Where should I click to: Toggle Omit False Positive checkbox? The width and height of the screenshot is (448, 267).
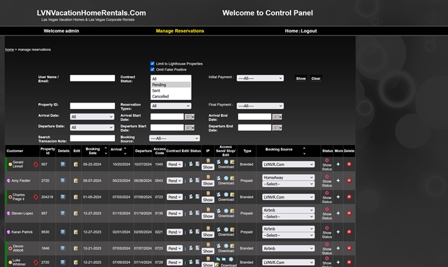pyautogui.click(x=152, y=69)
